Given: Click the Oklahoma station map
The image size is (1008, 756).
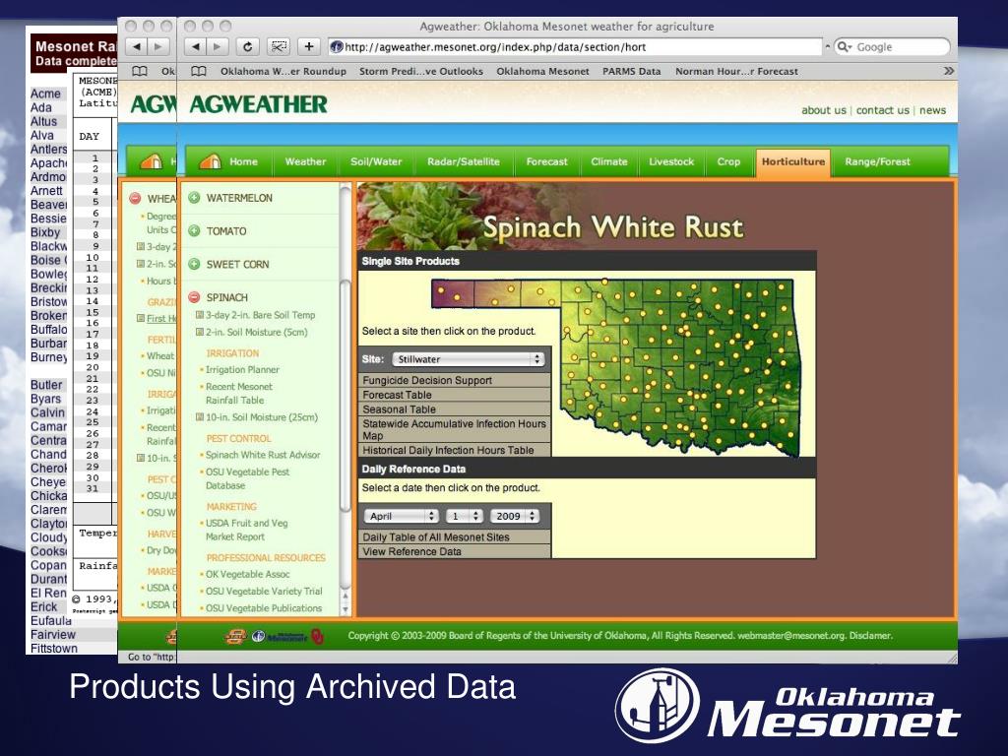Looking at the screenshot, I should (x=616, y=368).
